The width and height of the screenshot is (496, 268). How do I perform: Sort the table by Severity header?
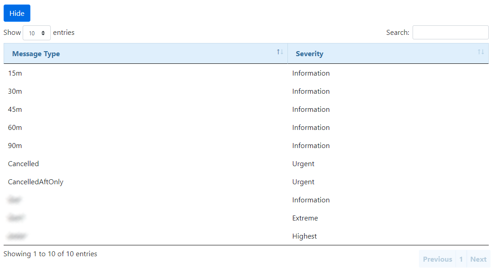[309, 53]
